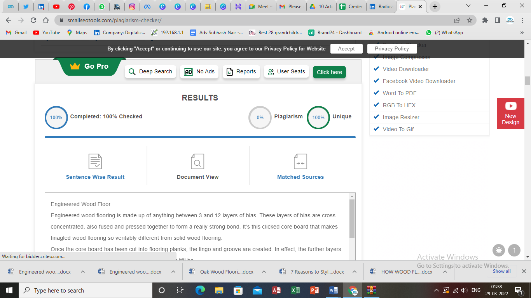Show hidden system tray icons
The image size is (531, 298).
click(x=436, y=290)
